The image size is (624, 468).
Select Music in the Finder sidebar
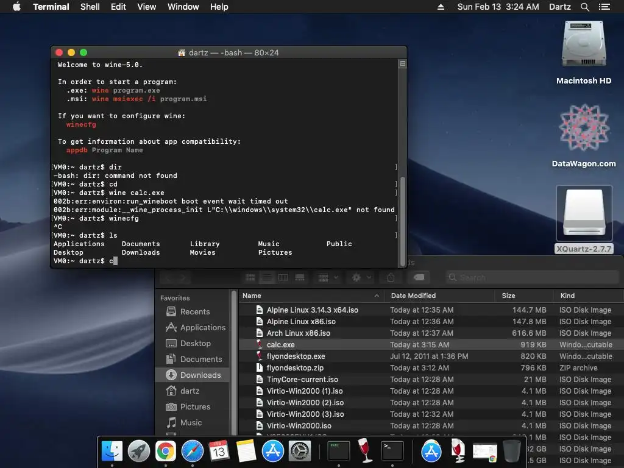pyautogui.click(x=193, y=423)
